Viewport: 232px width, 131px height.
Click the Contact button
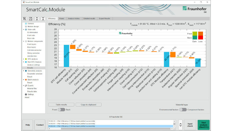pyautogui.click(x=40, y=125)
